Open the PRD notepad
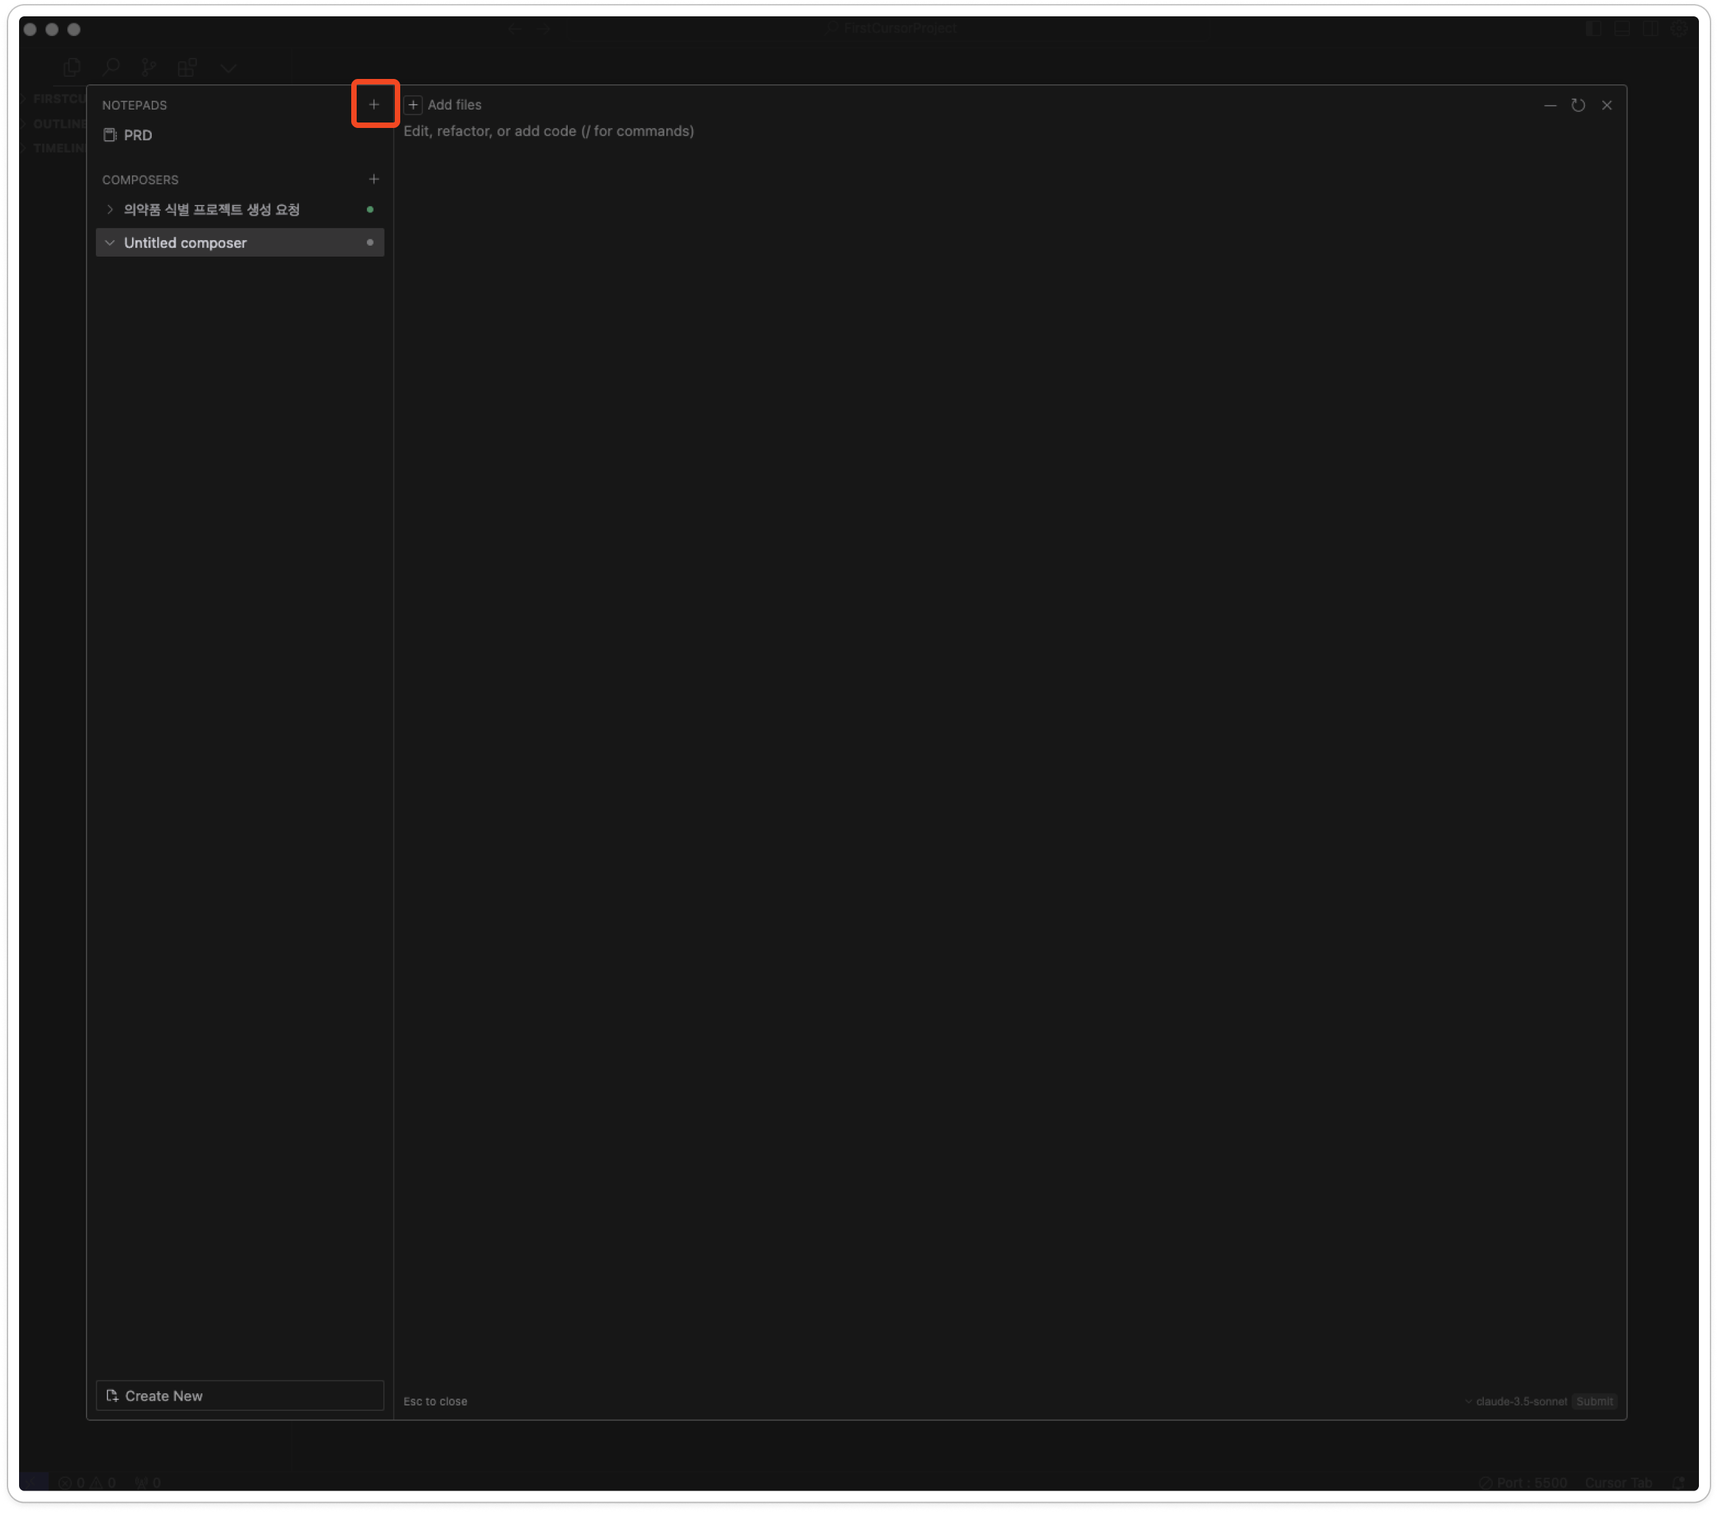Image resolution: width=1718 pixels, height=1513 pixels. (138, 135)
